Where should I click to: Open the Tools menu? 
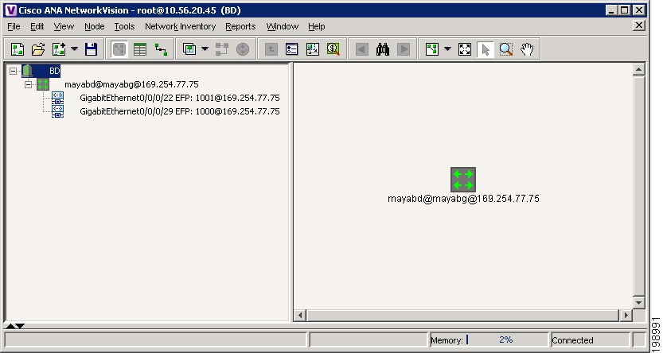(124, 26)
